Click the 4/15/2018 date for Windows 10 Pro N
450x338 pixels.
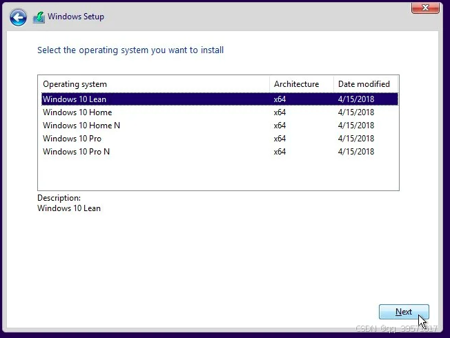point(356,152)
